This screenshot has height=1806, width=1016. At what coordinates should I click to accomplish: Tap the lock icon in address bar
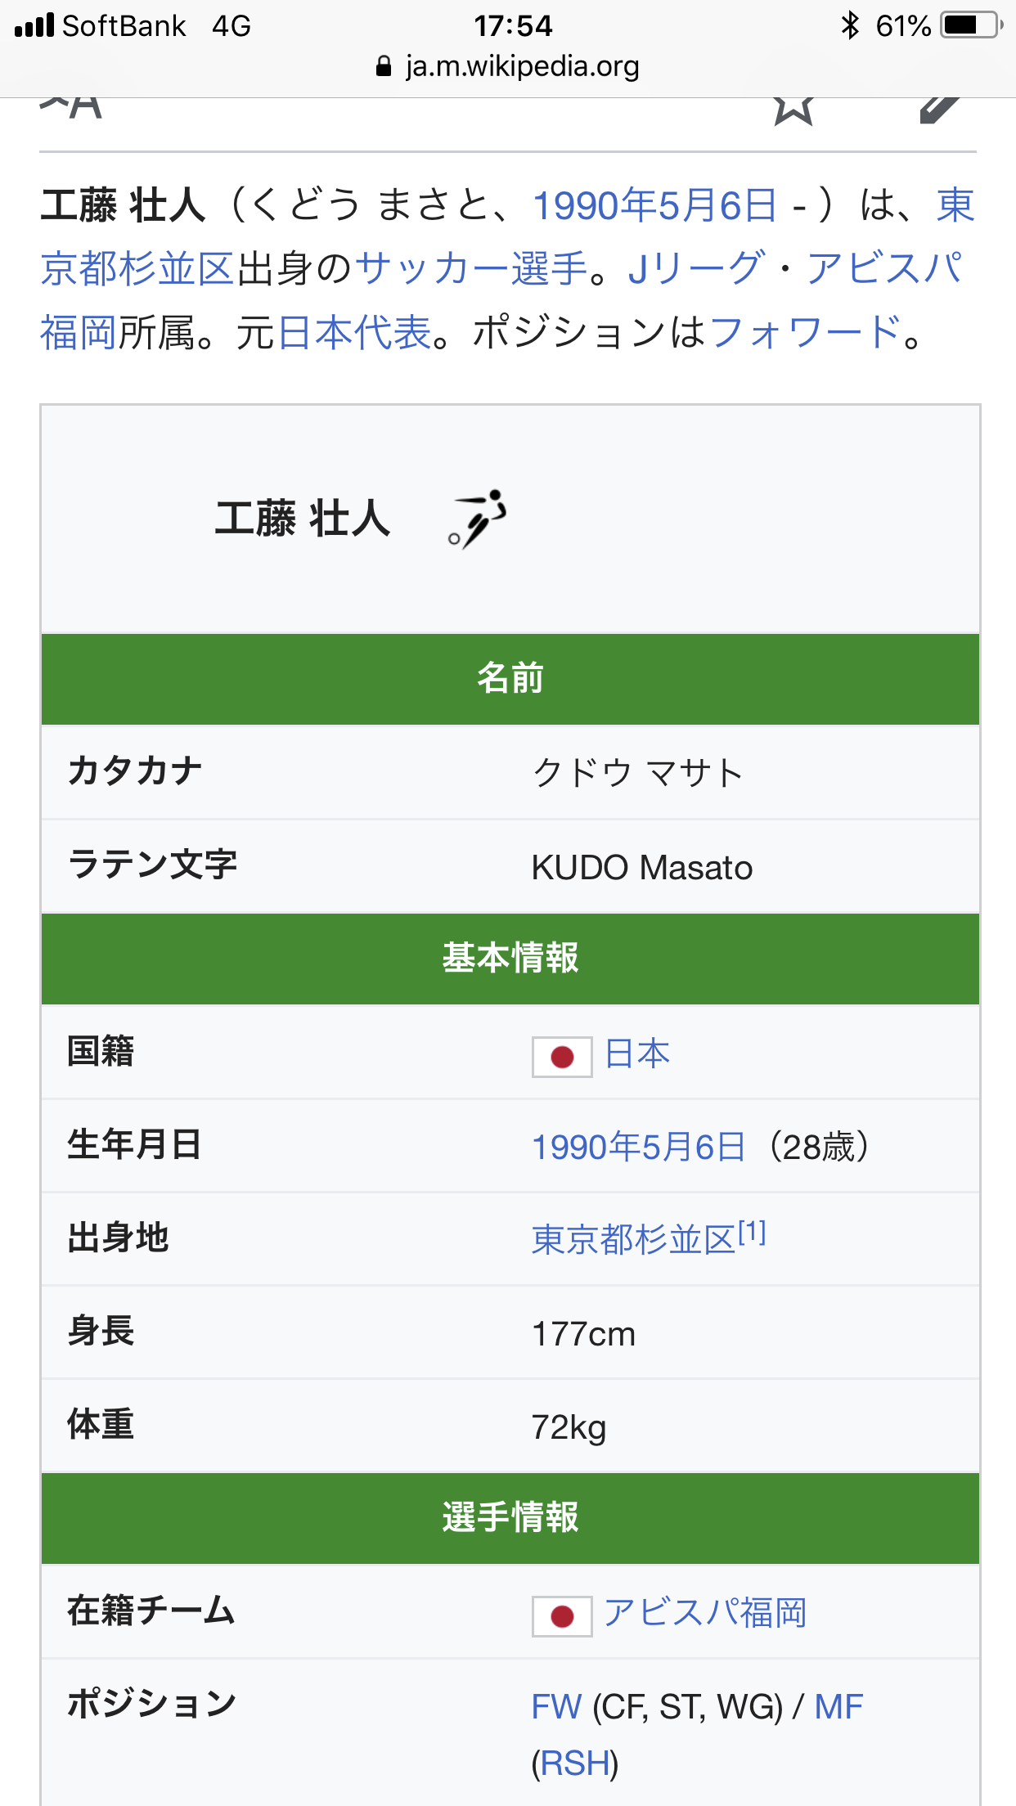[384, 67]
